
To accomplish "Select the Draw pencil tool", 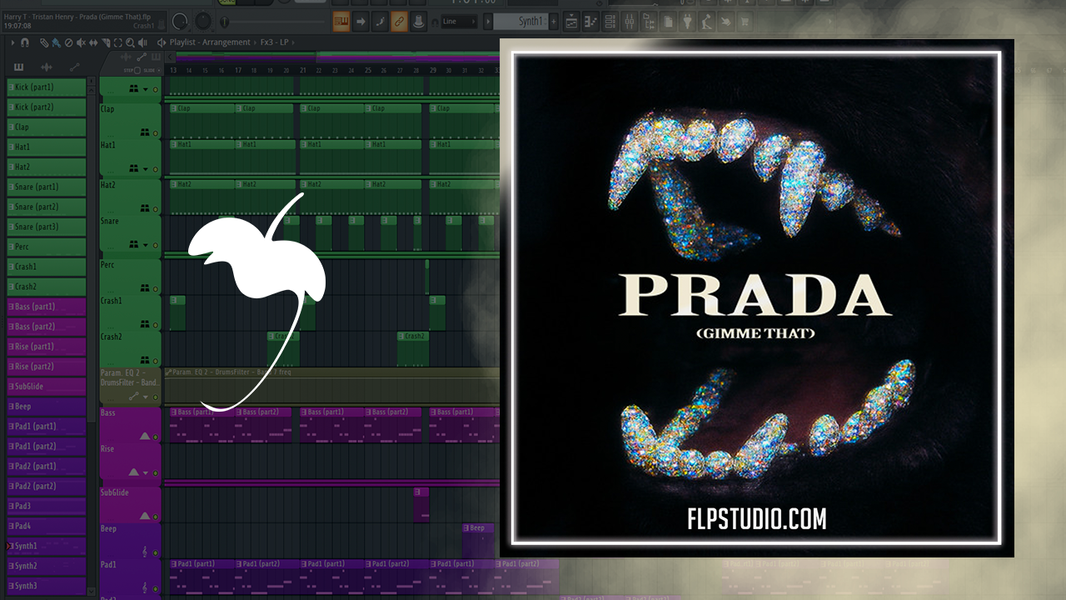I will (x=44, y=42).
